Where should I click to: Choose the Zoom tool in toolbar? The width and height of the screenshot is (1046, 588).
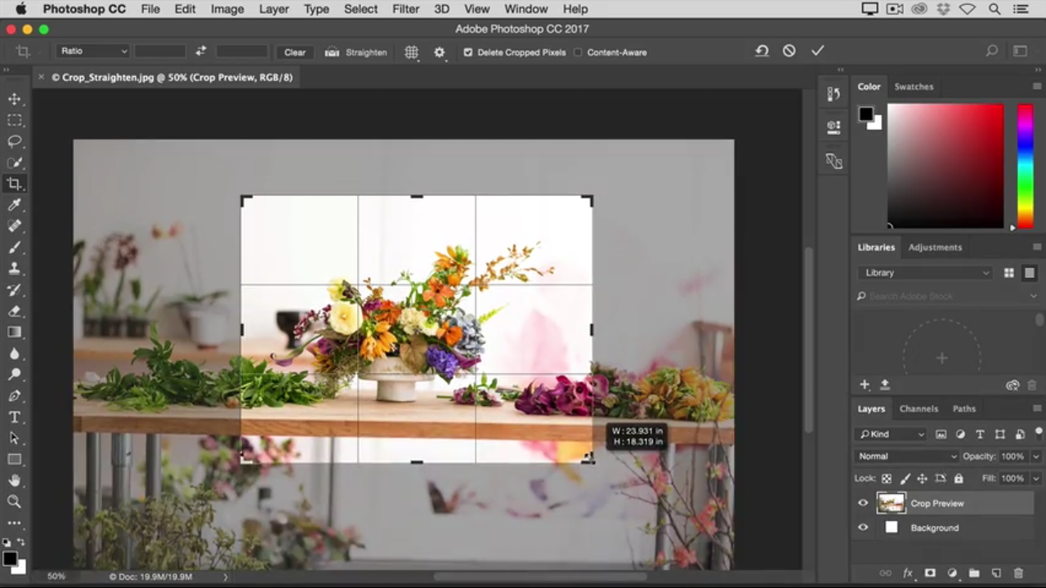(15, 501)
